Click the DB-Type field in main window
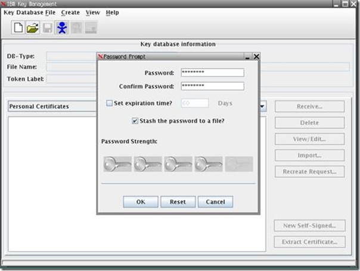Image resolution: width=360 pixels, height=271 pixels. [x=71, y=56]
